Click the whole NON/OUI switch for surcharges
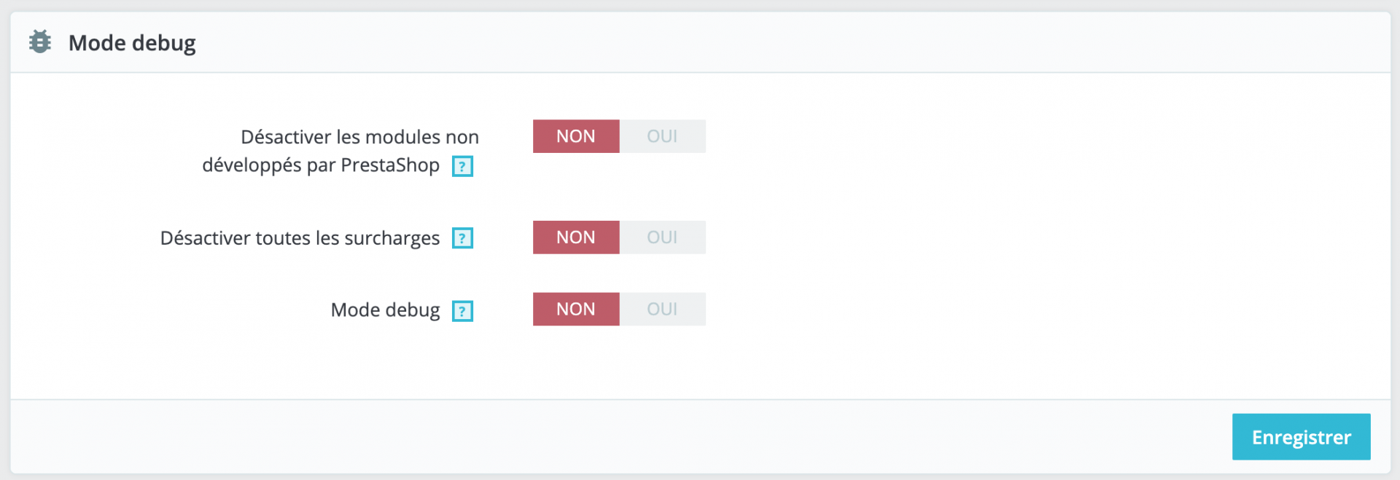Screen dimensions: 1400x480 pyautogui.click(x=619, y=237)
